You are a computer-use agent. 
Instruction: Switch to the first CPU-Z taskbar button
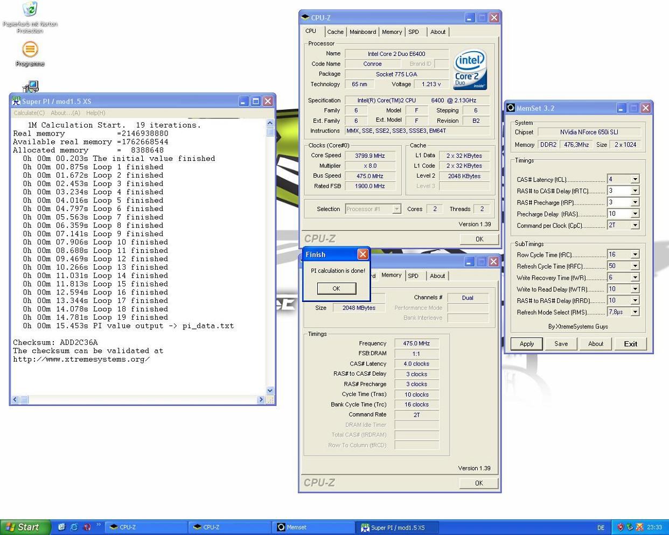tap(146, 527)
